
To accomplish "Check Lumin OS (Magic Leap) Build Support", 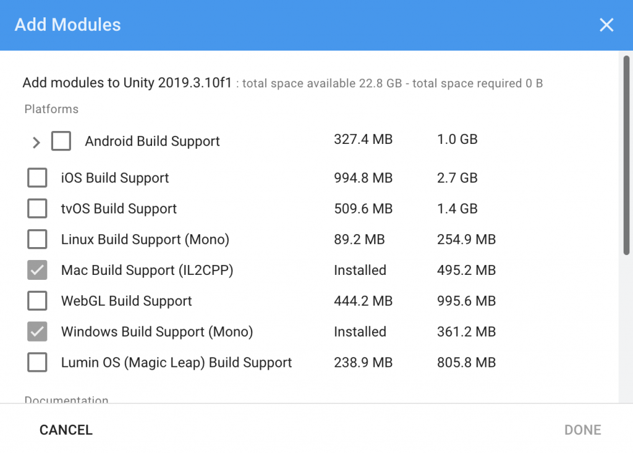I will tap(37, 363).
